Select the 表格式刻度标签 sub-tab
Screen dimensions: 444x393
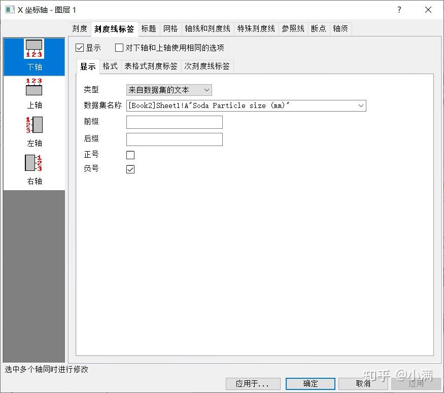click(x=151, y=66)
